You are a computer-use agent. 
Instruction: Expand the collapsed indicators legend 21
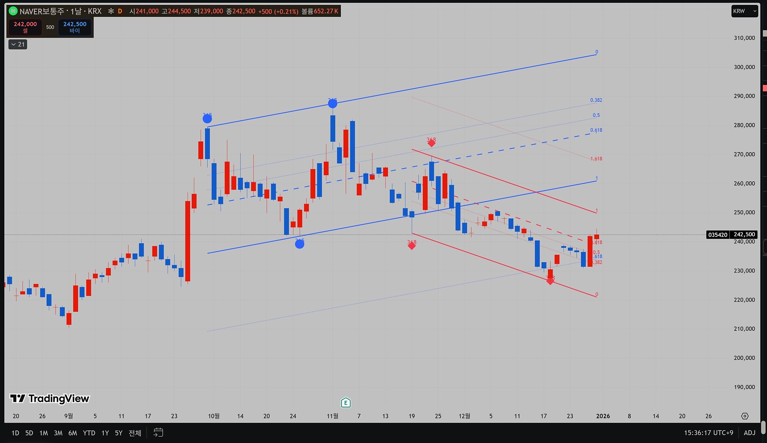(x=18, y=44)
